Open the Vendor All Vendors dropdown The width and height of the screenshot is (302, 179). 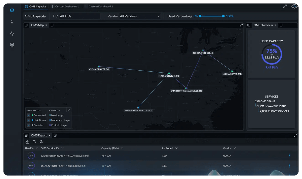click(x=140, y=16)
